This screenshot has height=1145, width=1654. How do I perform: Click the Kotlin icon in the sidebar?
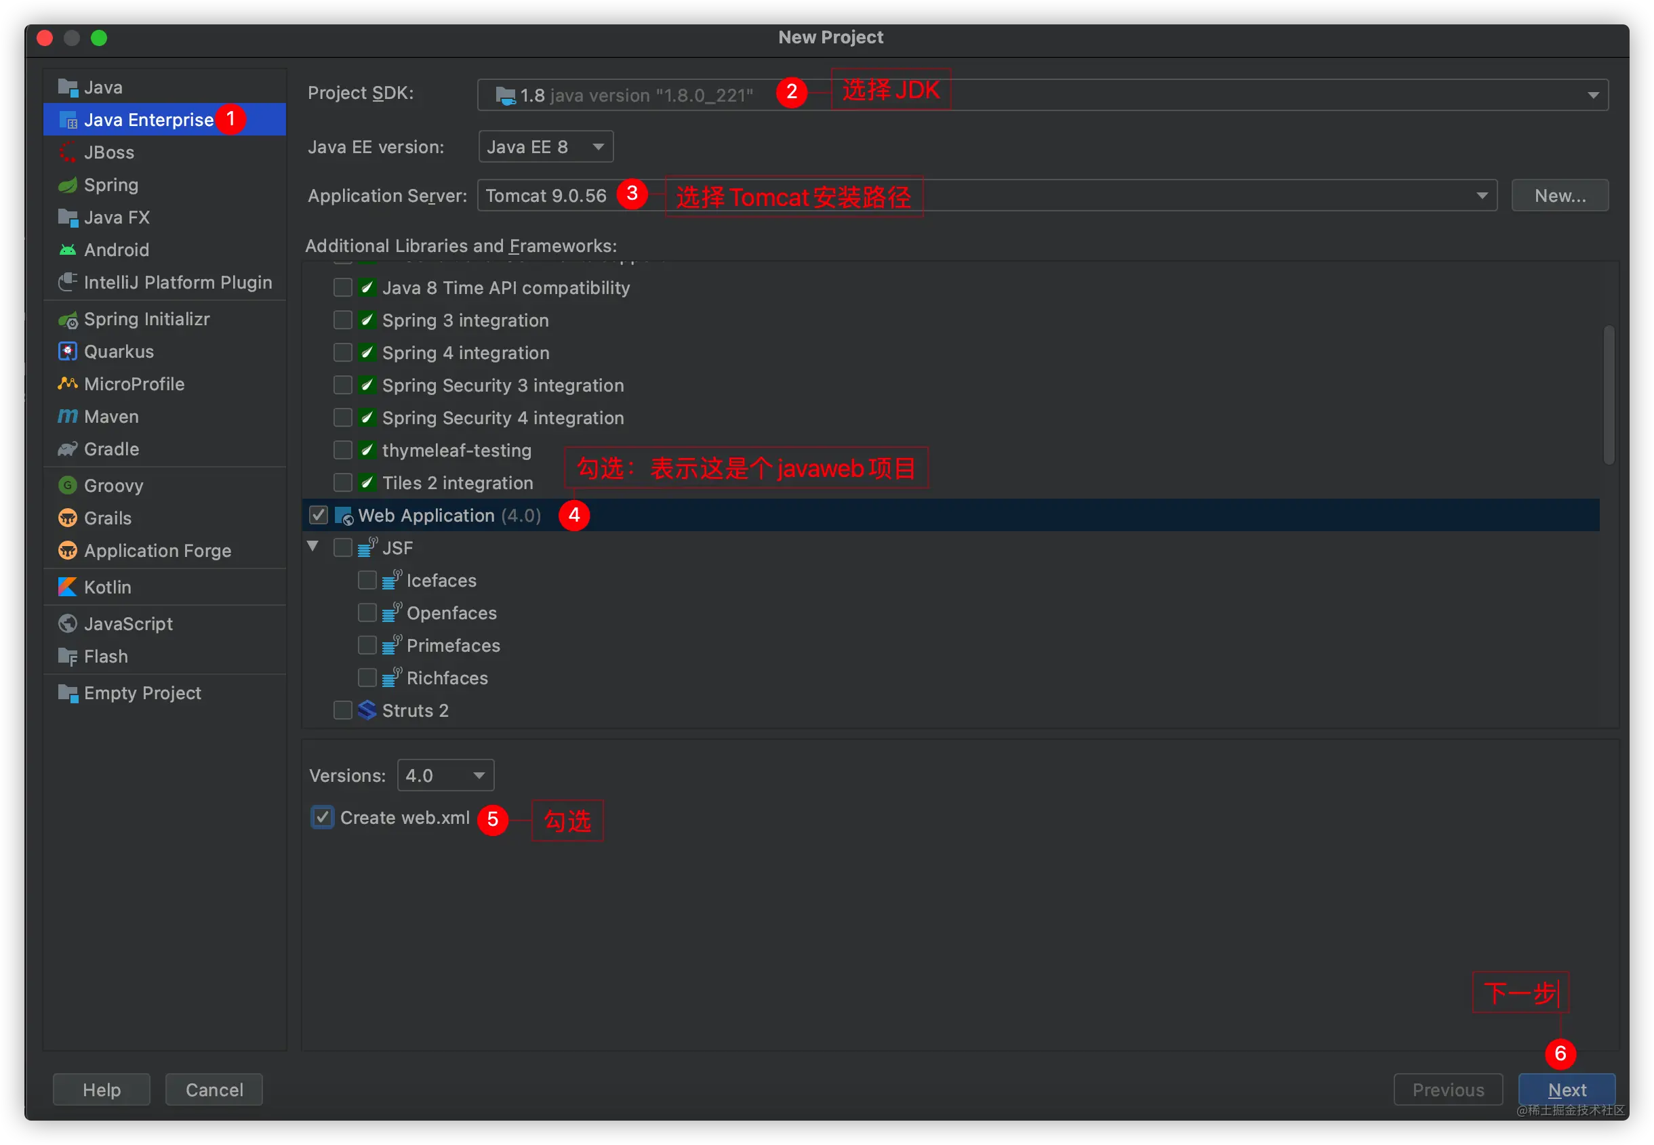click(x=68, y=587)
